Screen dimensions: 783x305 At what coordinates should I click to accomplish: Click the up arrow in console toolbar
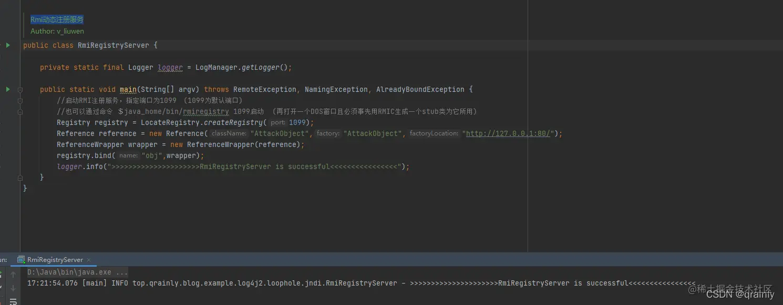pos(13,274)
